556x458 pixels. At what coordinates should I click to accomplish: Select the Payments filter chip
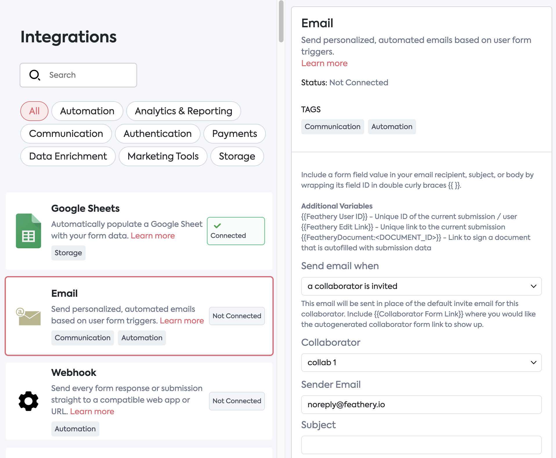click(234, 134)
